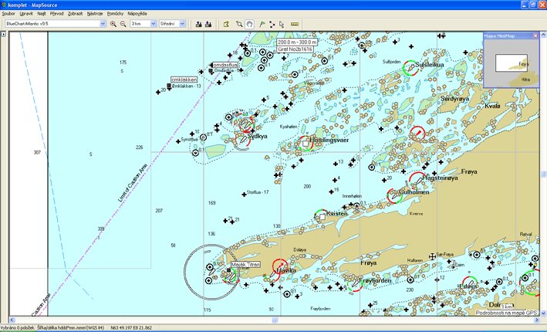Open the Zobrazit menu
Screen dimensions: 547x332
(76, 13)
